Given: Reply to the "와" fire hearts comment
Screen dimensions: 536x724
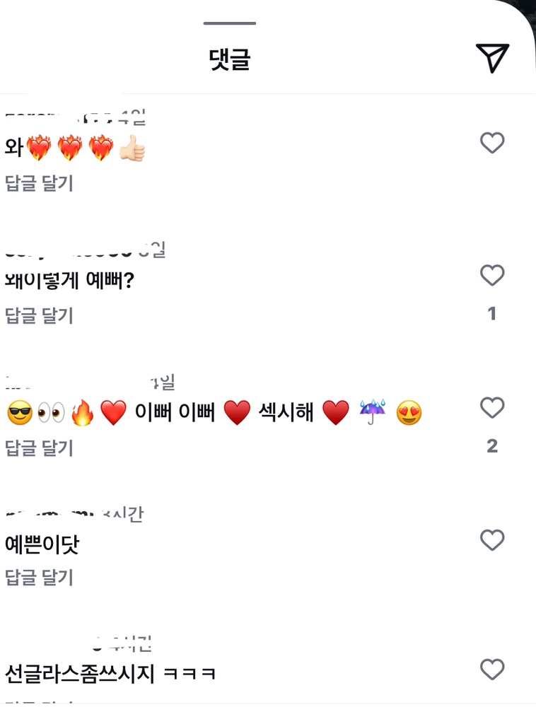Looking at the screenshot, I should (40, 184).
